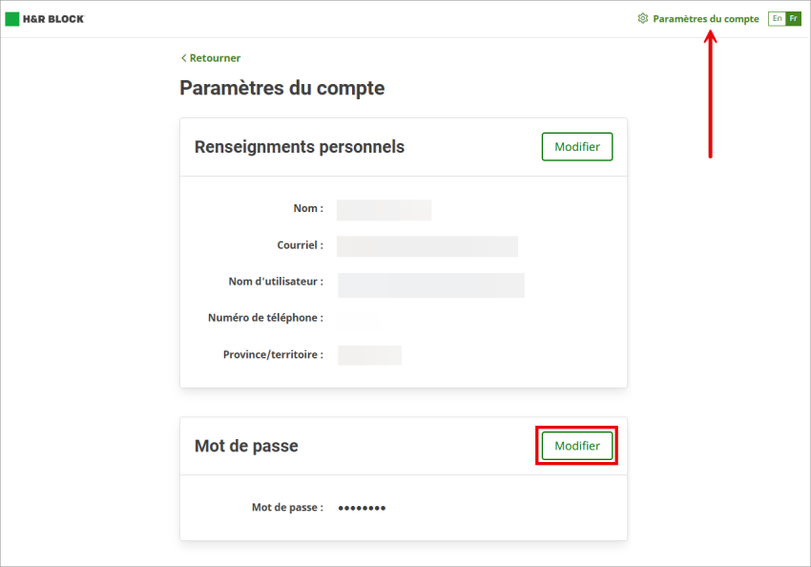This screenshot has height=567, width=811.
Task: Click the redacted Province/territoire value
Action: [369, 355]
